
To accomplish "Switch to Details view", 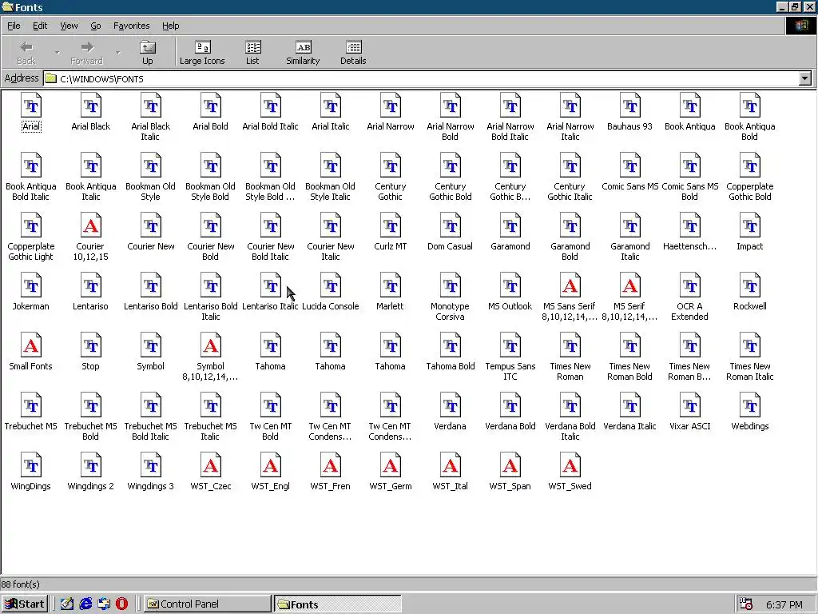I will click(x=353, y=53).
